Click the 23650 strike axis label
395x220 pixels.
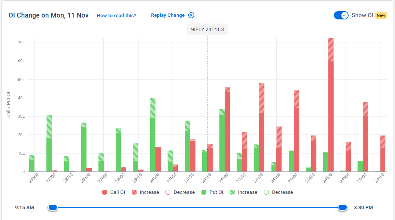tap(33, 178)
